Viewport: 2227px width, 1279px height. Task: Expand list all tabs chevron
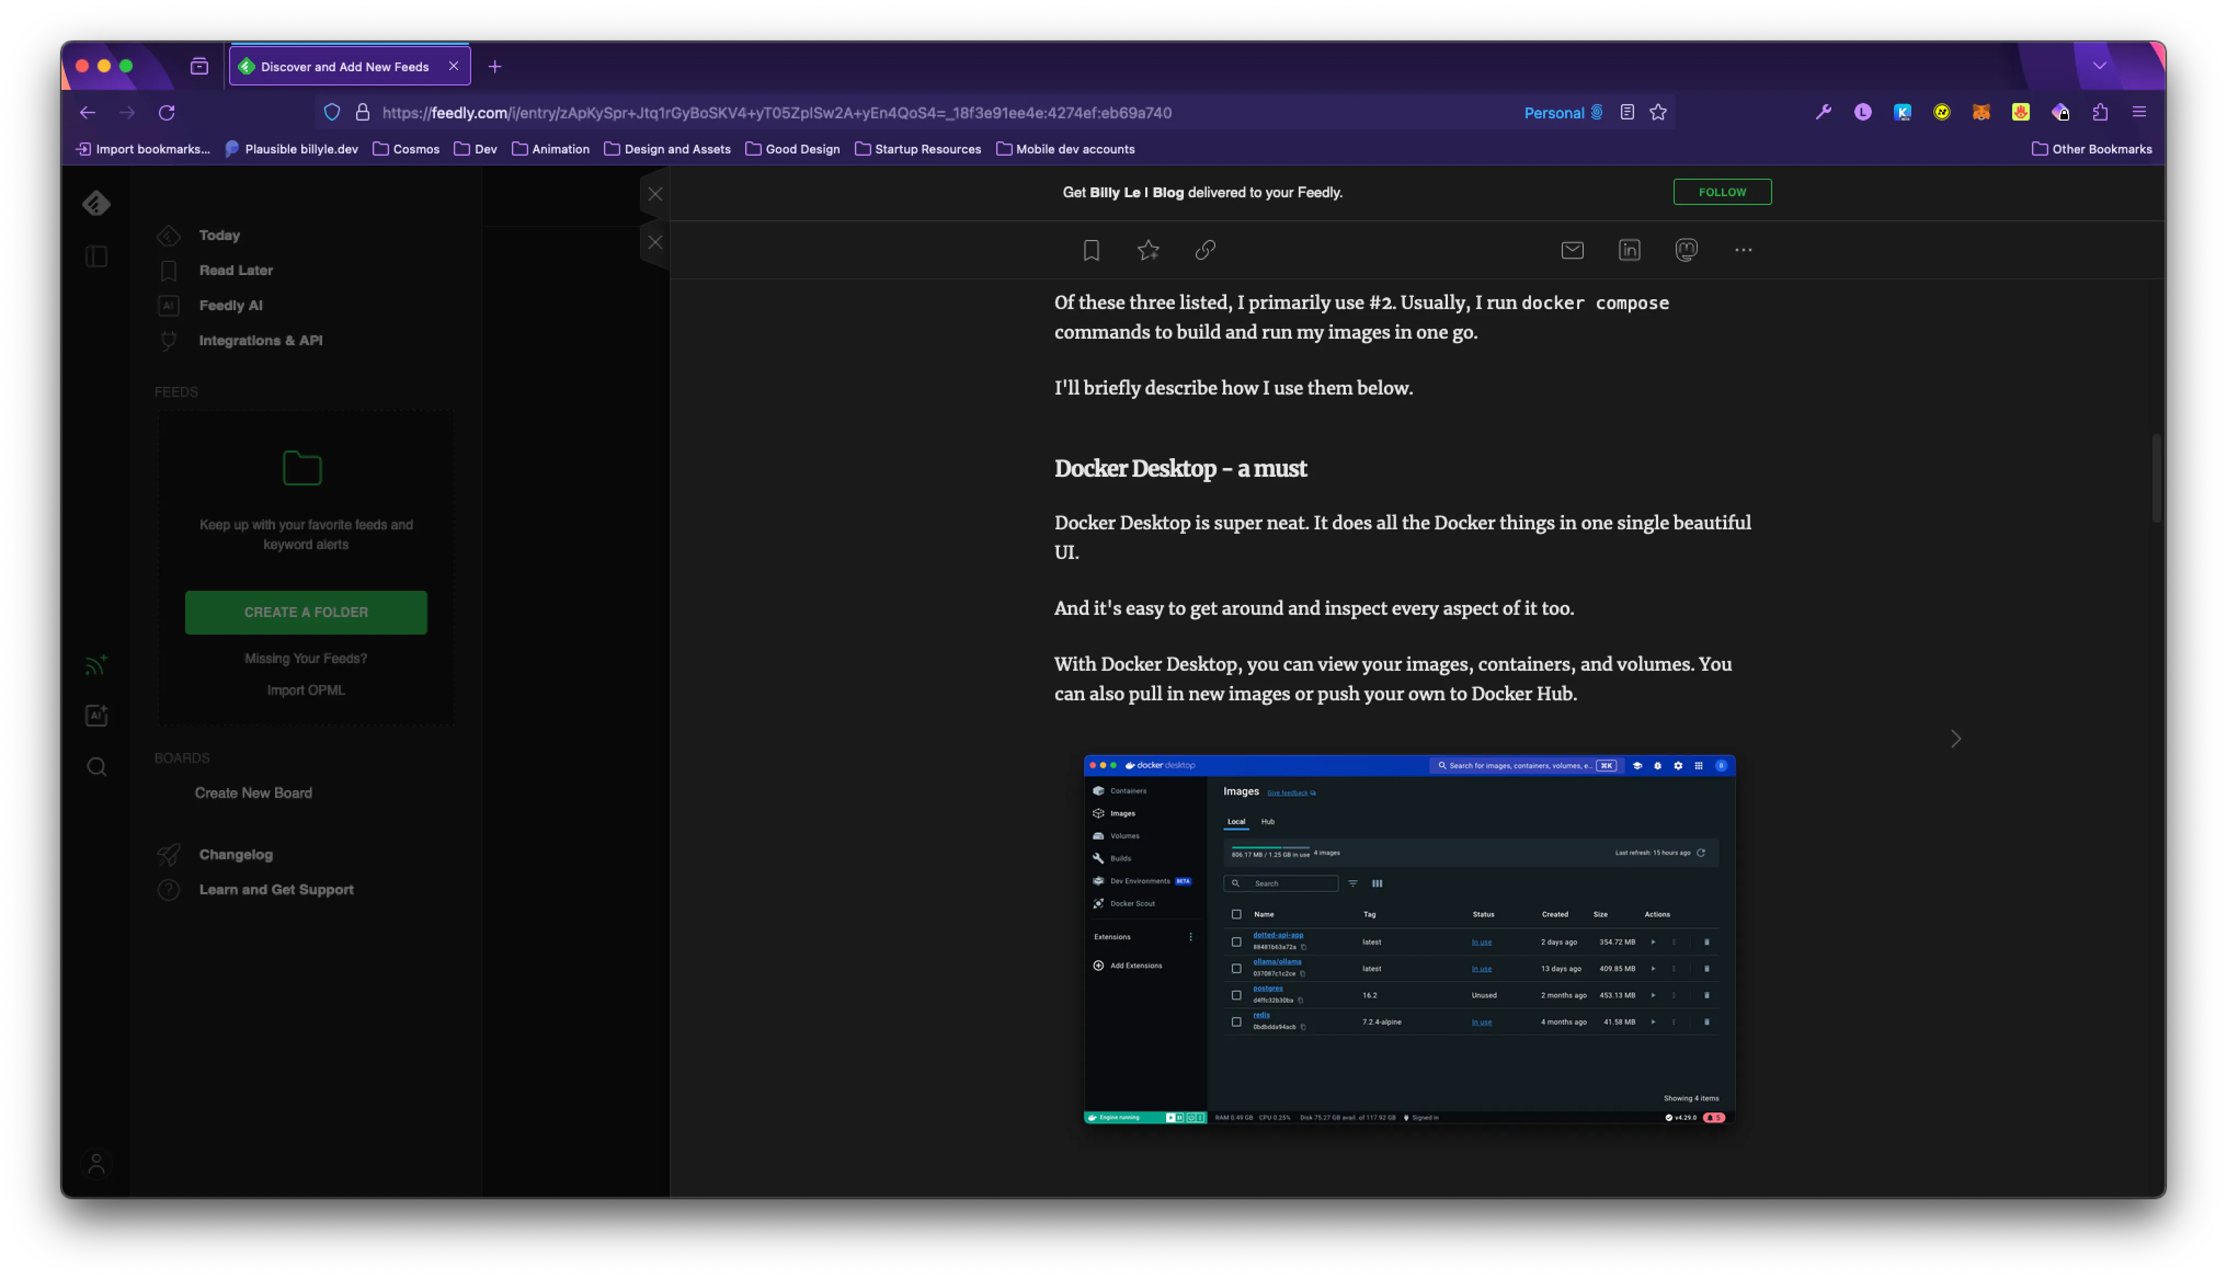click(x=2100, y=66)
